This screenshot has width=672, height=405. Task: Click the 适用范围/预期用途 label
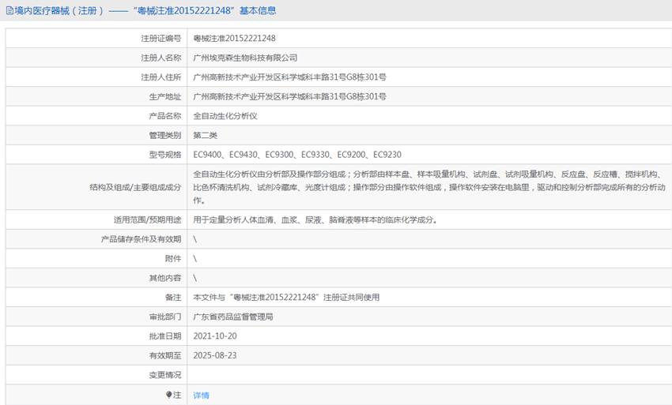[x=147, y=219]
